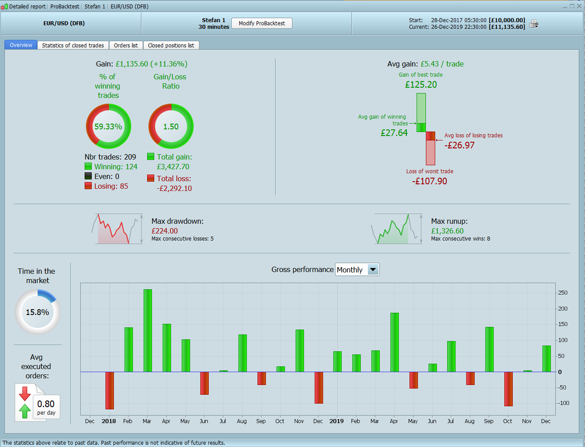
Task: Click the printer icon in header
Action: 534,24
